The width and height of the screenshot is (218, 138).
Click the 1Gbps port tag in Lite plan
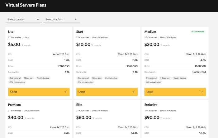pos(29,78)
